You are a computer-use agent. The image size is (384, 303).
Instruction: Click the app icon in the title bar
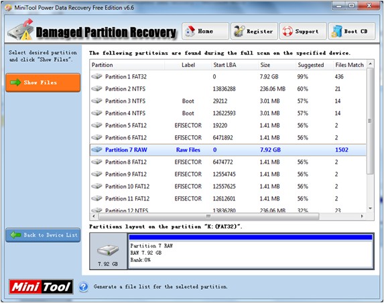point(8,7)
